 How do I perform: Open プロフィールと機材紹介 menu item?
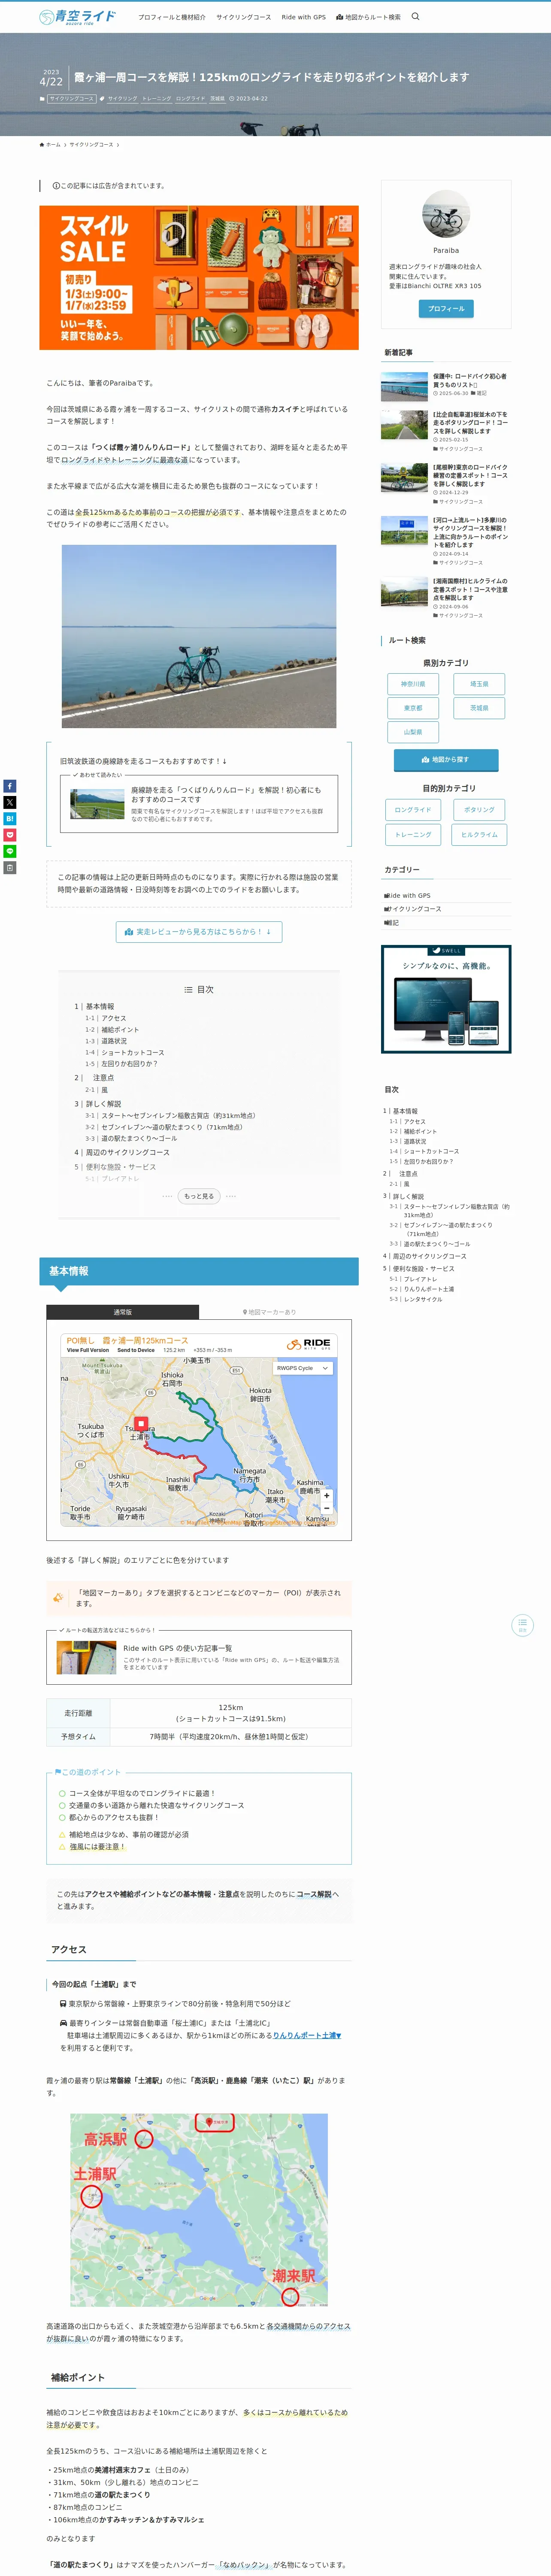tap(172, 17)
